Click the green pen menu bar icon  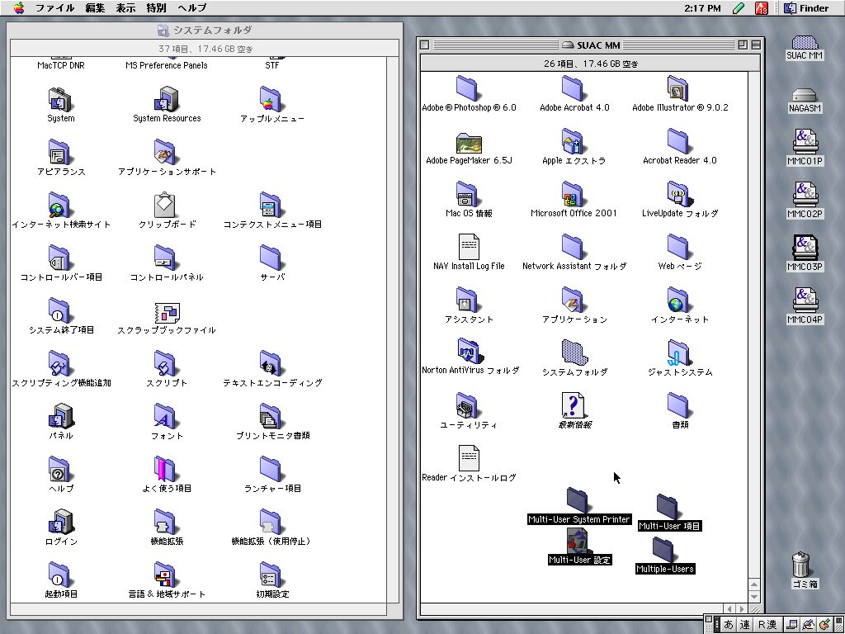[x=739, y=7]
